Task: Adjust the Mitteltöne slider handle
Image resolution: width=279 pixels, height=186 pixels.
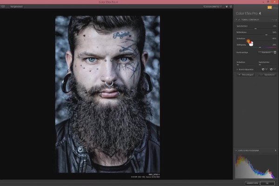Action: (x=266, y=35)
